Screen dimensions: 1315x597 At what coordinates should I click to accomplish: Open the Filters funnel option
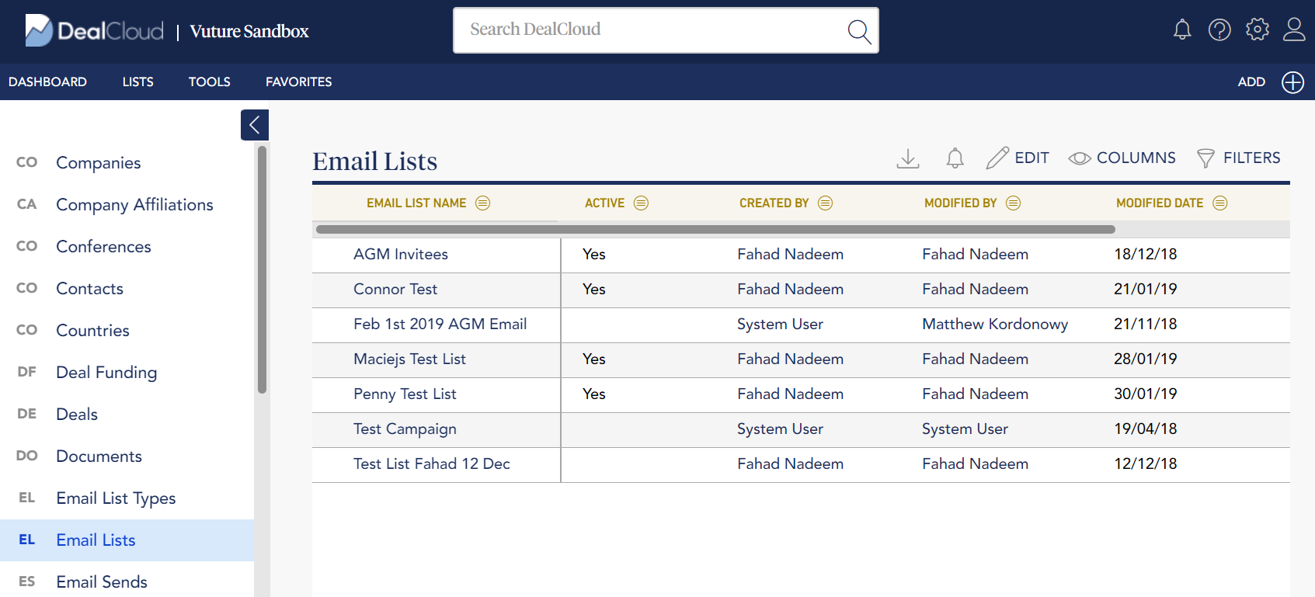click(1238, 158)
